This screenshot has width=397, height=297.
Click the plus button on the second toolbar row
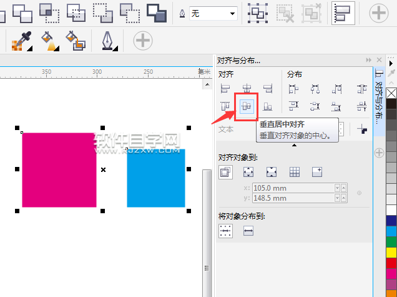[x=143, y=40]
